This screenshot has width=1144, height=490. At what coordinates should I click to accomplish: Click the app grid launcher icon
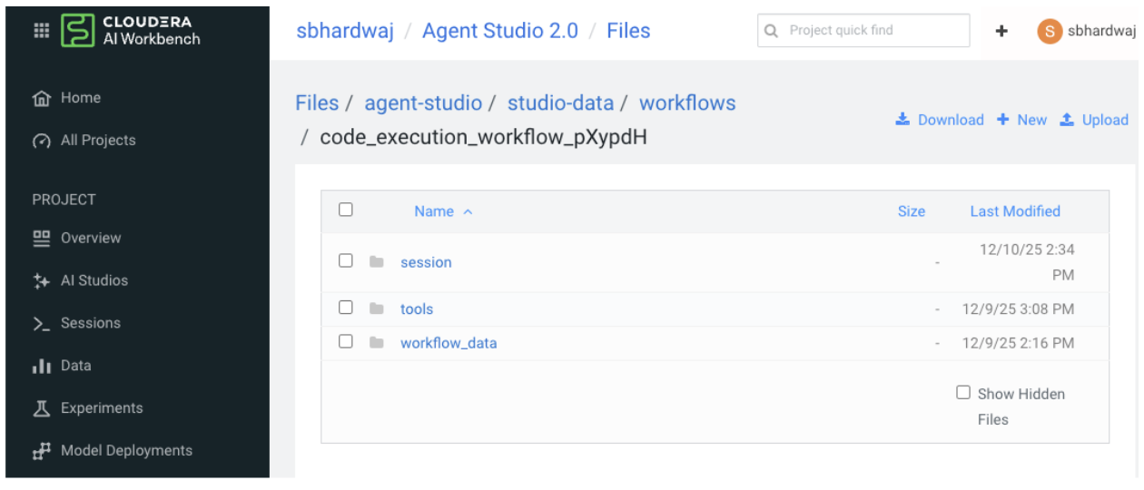coord(42,31)
